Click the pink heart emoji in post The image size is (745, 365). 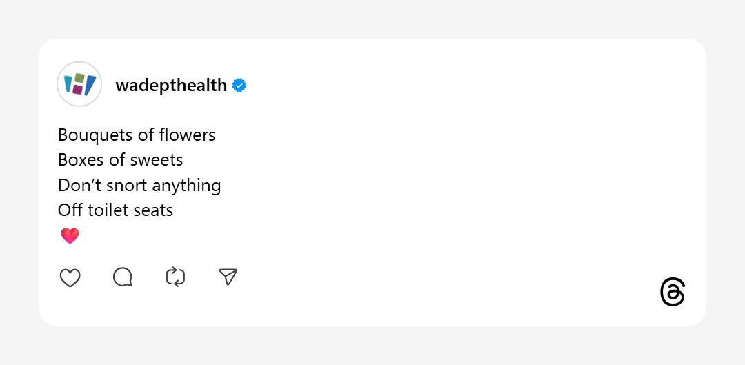click(70, 236)
